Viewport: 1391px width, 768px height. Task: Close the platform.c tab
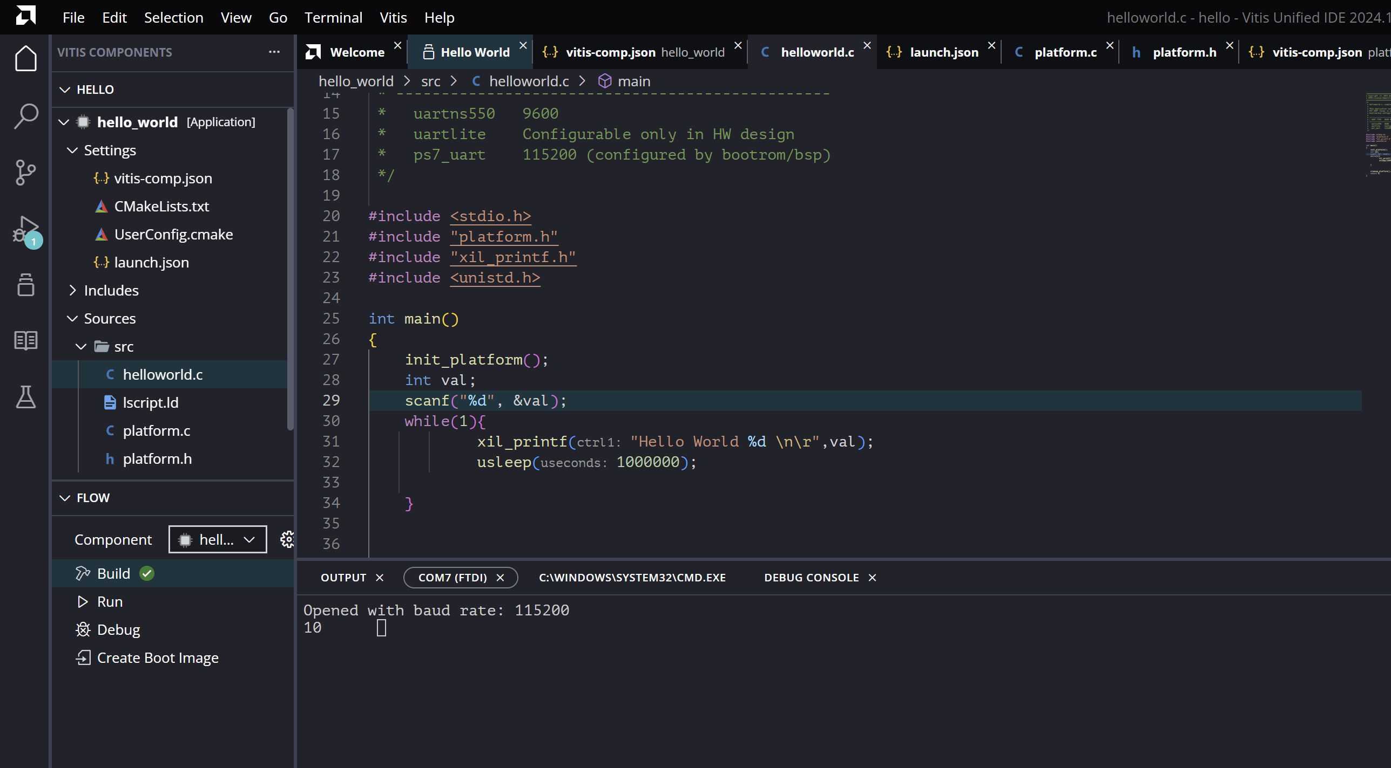[x=1110, y=45]
